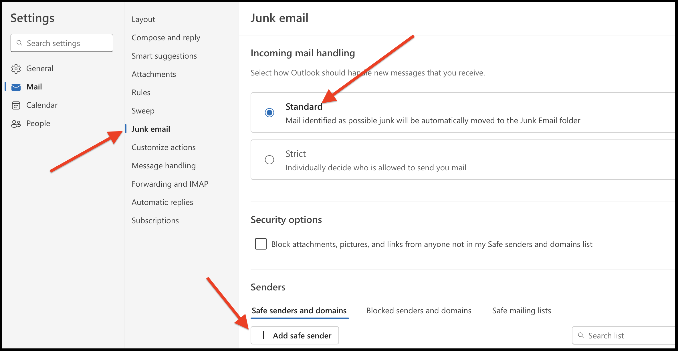Image resolution: width=678 pixels, height=351 pixels.
Task: Select the Strict radio button
Action: pos(269,160)
